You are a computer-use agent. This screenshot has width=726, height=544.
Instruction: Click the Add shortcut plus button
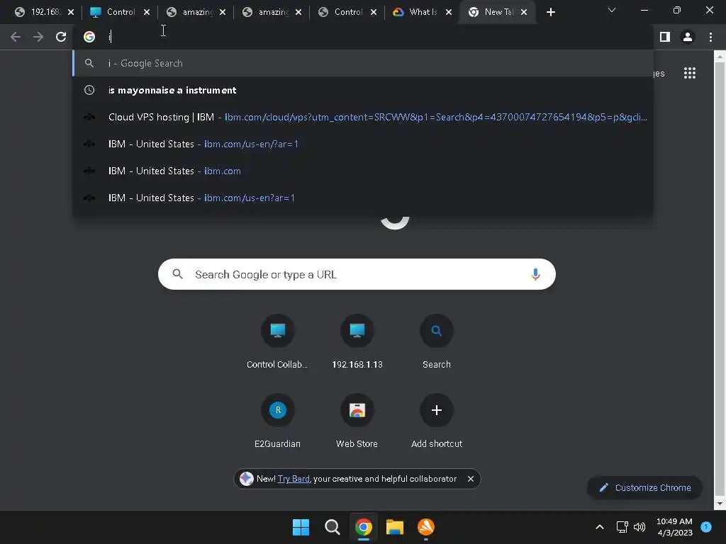[x=437, y=410]
